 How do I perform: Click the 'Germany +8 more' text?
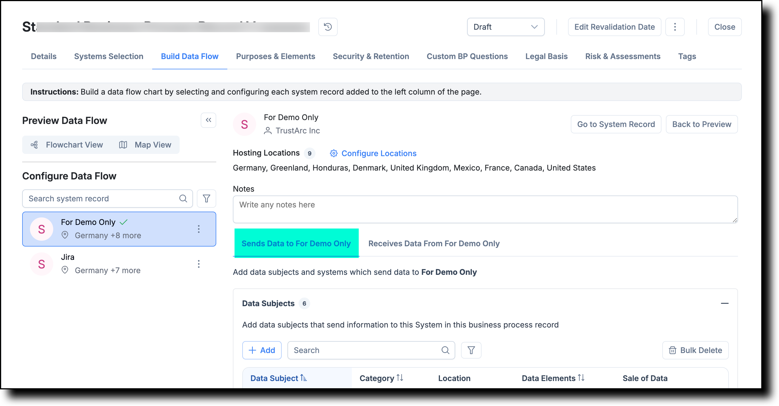[108, 235]
